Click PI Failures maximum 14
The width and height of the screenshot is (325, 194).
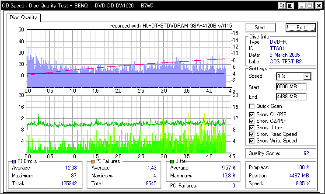pyautogui.click(x=153, y=176)
